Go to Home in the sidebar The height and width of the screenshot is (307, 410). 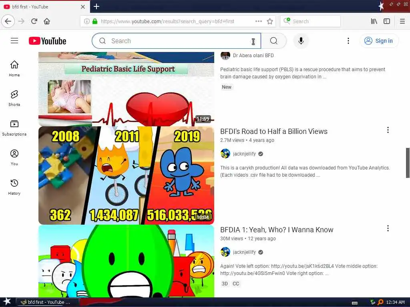[14, 69]
